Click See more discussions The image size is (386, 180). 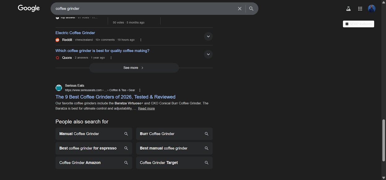pyautogui.click(x=134, y=68)
